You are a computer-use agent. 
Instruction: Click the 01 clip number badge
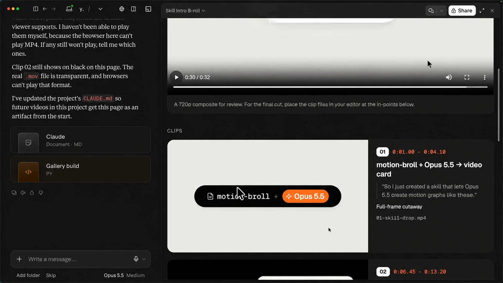coord(382,152)
